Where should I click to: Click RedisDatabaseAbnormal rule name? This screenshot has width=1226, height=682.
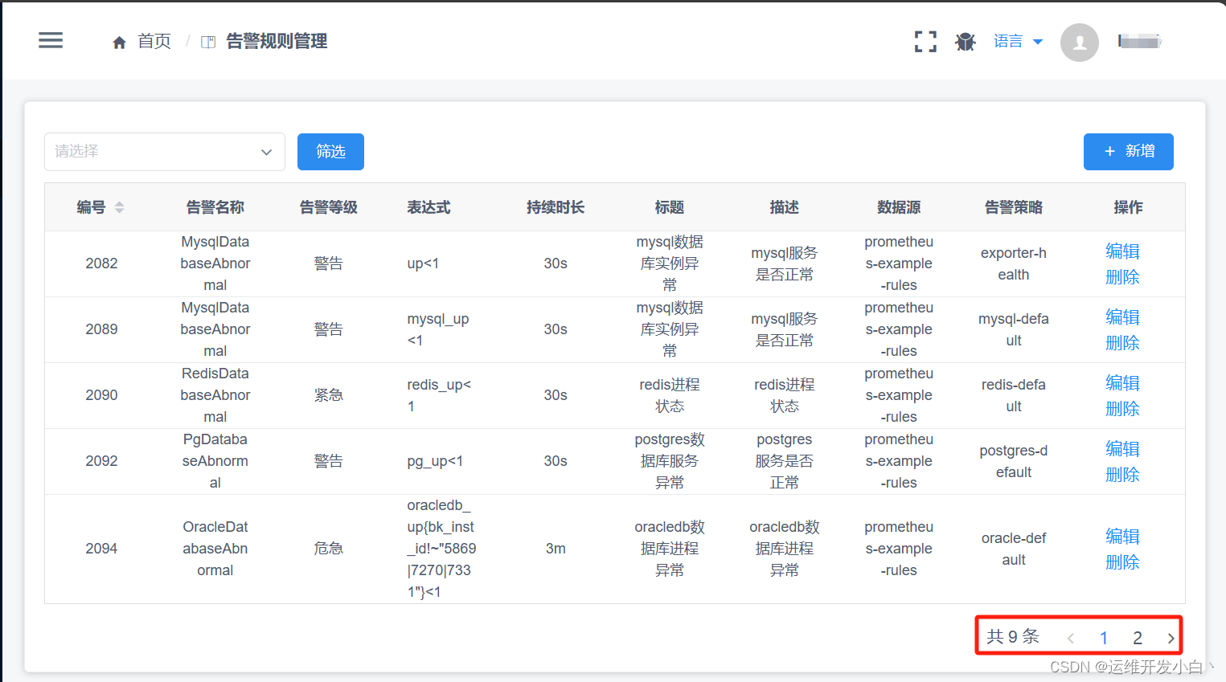pos(215,395)
